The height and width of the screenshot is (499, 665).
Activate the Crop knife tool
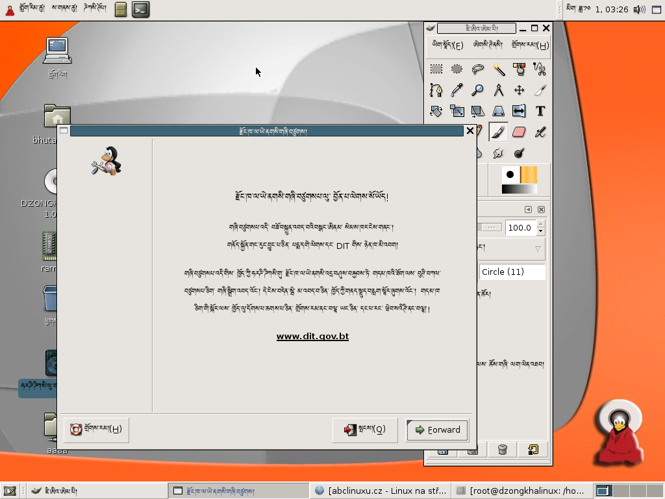(x=540, y=90)
